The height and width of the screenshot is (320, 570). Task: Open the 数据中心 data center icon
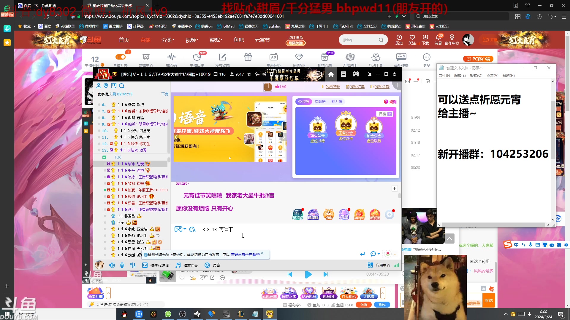[146, 57]
